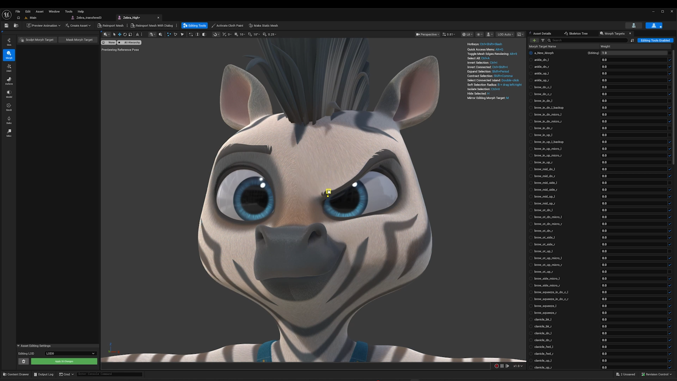Click the trash discard changes icon
677x381 pixels.
24,361
